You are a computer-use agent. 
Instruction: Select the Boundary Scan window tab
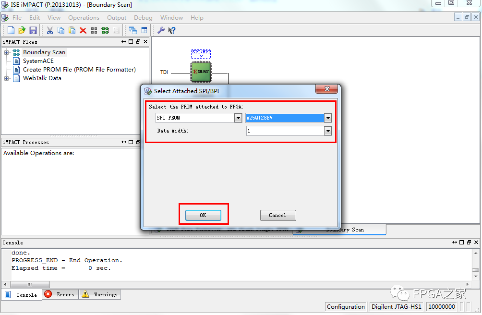click(339, 230)
